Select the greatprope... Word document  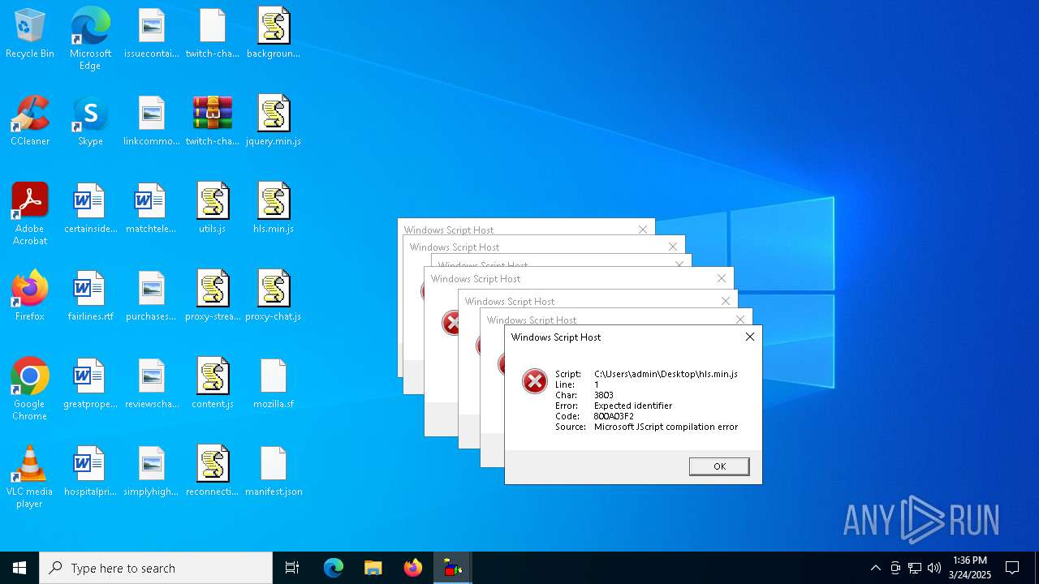click(x=90, y=384)
